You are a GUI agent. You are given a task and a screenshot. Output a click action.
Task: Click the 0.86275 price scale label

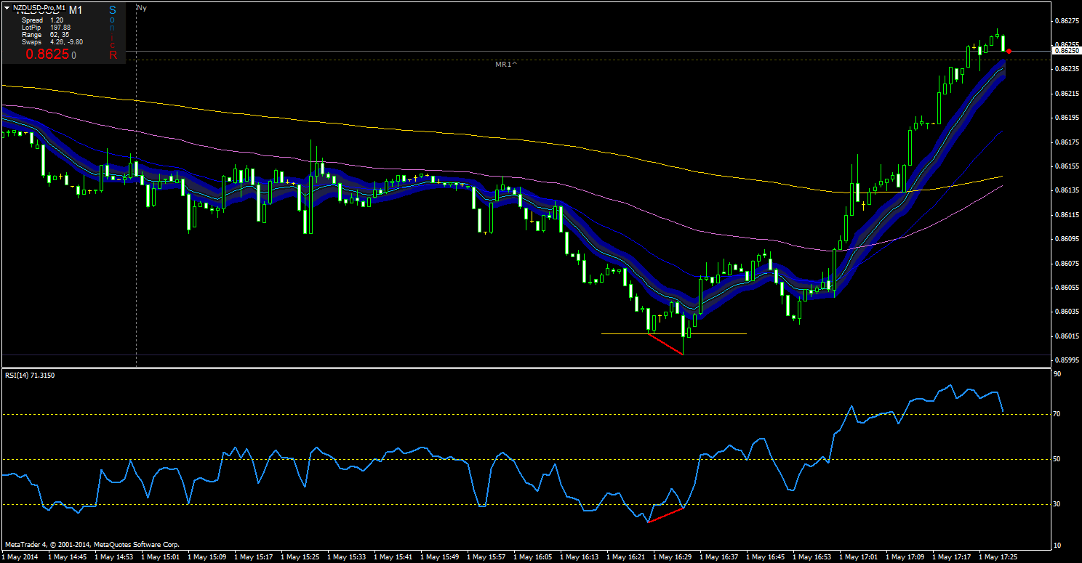tap(1066, 20)
